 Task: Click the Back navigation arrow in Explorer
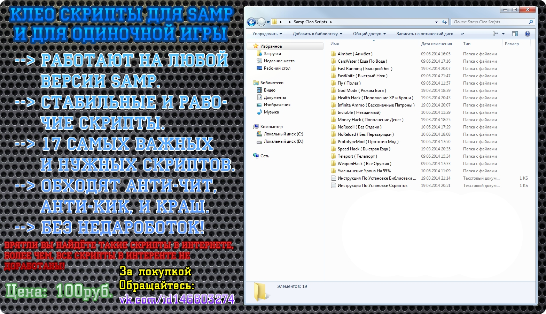[x=251, y=22]
